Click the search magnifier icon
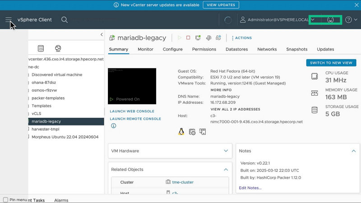 coord(65,20)
